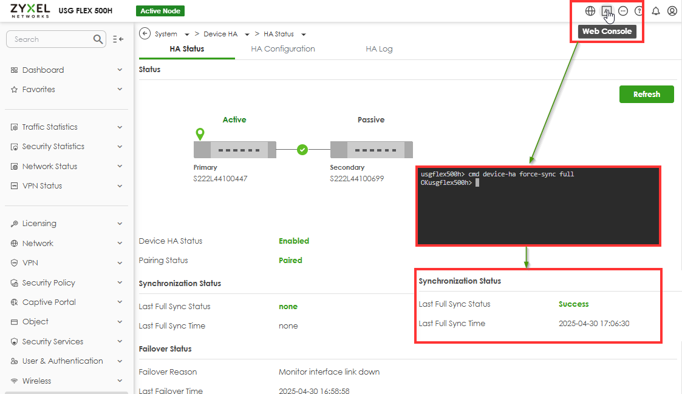Switch to the HA Log tab
Screen dimensions: 682x394
pos(379,49)
